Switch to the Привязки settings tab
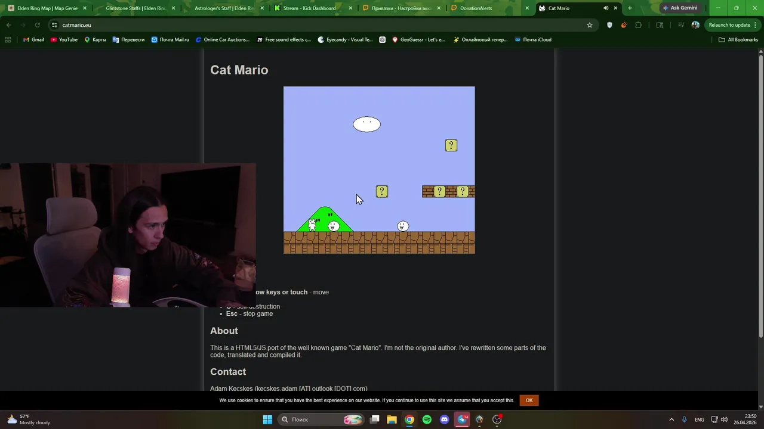 (401, 8)
